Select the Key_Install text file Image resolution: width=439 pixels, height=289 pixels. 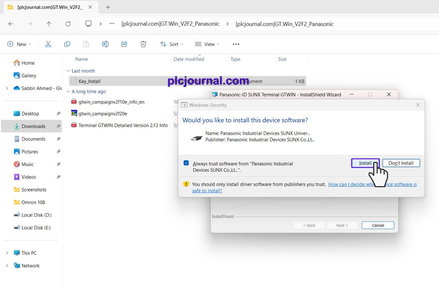90,81
